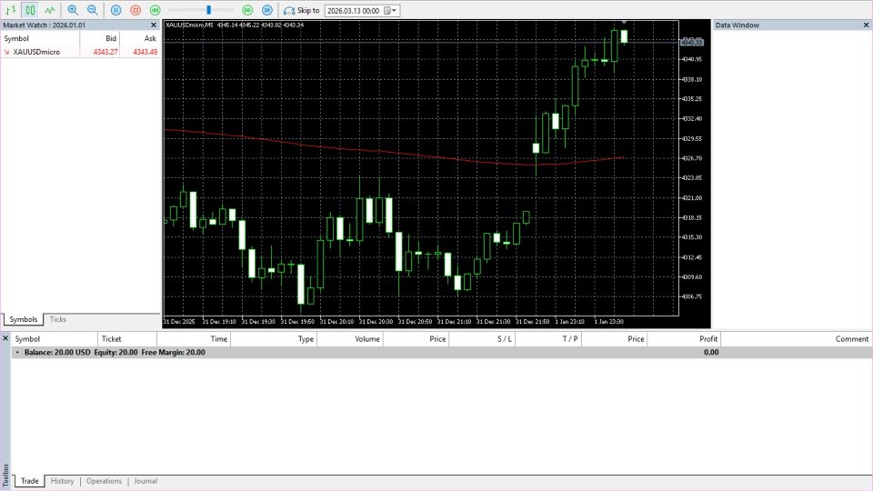The width and height of the screenshot is (873, 491).
Task: Zoom out of the chart
Action: (x=93, y=10)
